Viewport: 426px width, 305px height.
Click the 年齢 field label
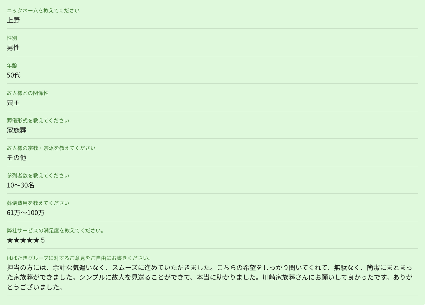[12, 66]
